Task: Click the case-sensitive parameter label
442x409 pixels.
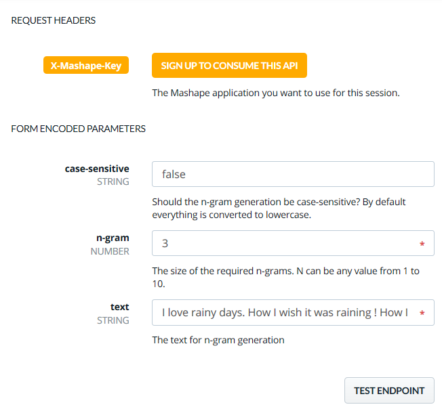Action: 97,169
